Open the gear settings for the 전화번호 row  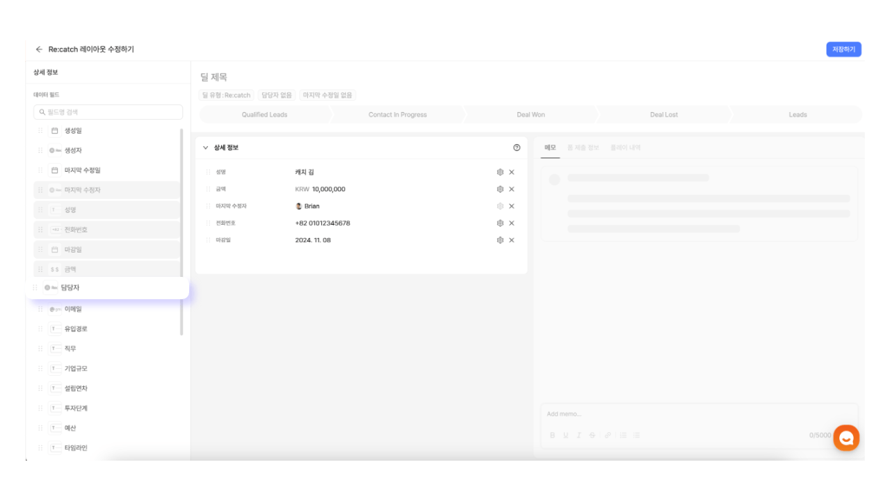(x=500, y=223)
